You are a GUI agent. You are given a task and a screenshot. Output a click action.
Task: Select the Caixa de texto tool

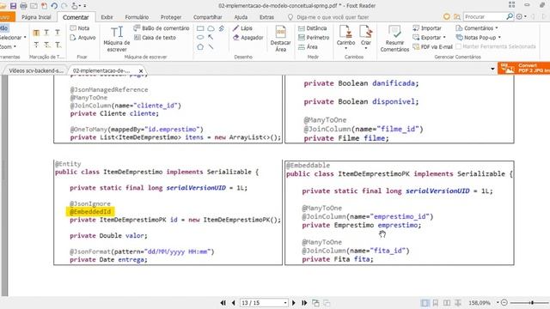155,38
